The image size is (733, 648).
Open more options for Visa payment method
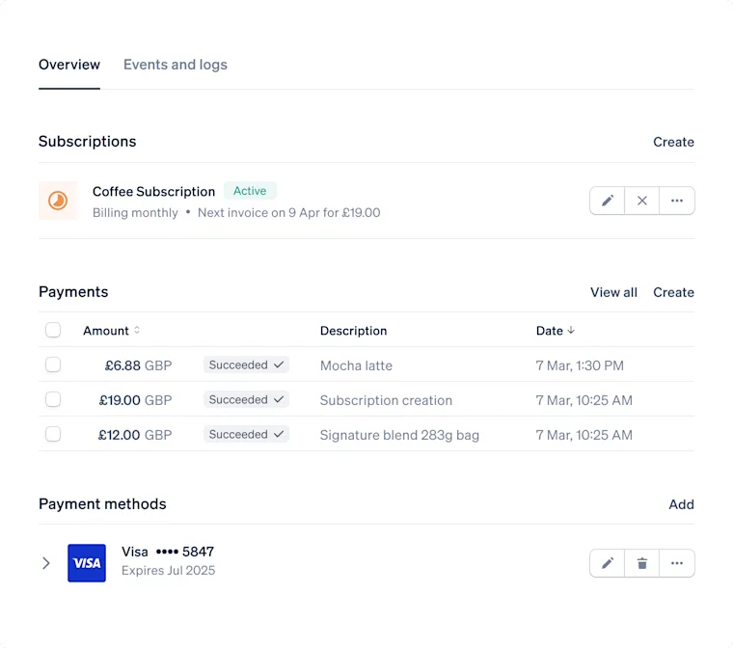click(x=677, y=563)
